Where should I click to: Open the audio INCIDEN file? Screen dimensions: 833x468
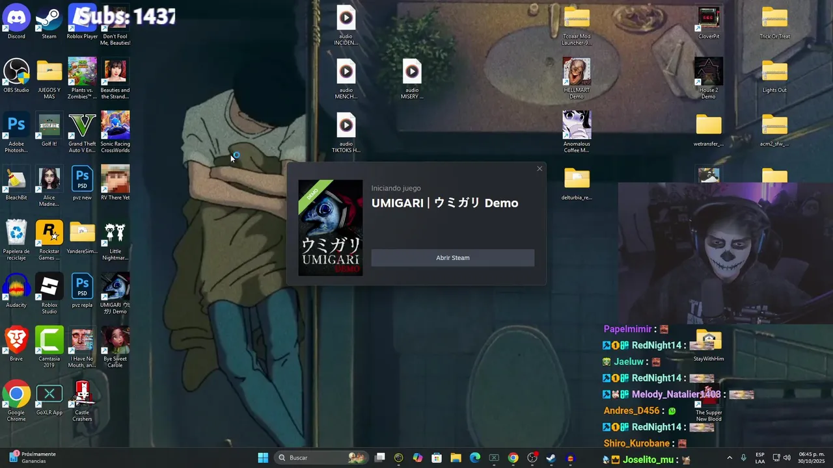pyautogui.click(x=346, y=25)
